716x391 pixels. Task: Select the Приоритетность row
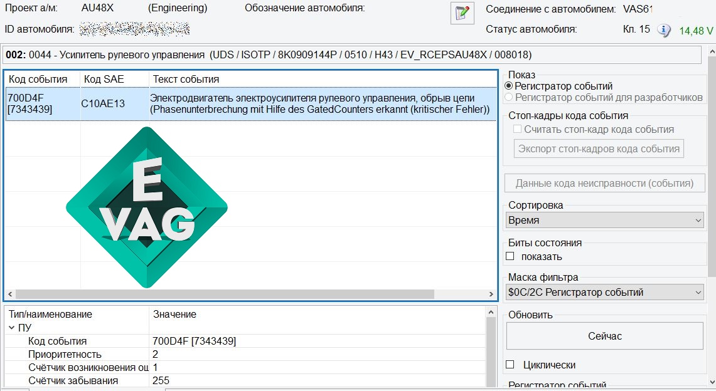tap(245, 354)
